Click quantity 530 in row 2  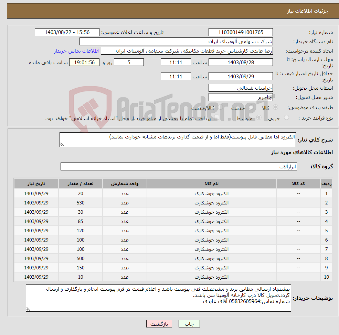pos(81,203)
